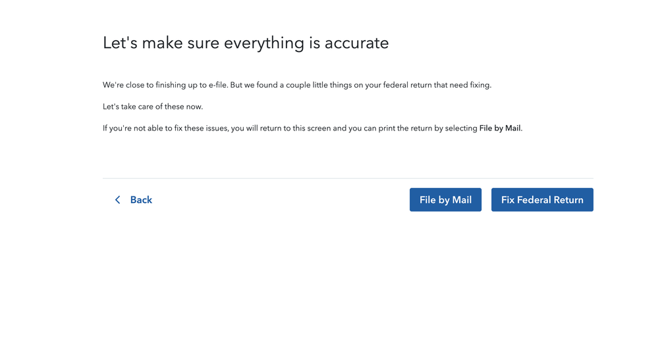Click the word "Mail" on the File by Mail button
This screenshot has height=342, width=658.
[x=462, y=200]
